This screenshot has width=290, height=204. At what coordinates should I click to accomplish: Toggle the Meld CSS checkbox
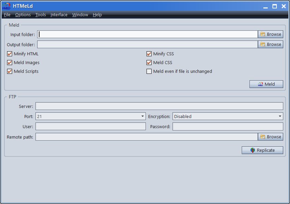(149, 62)
